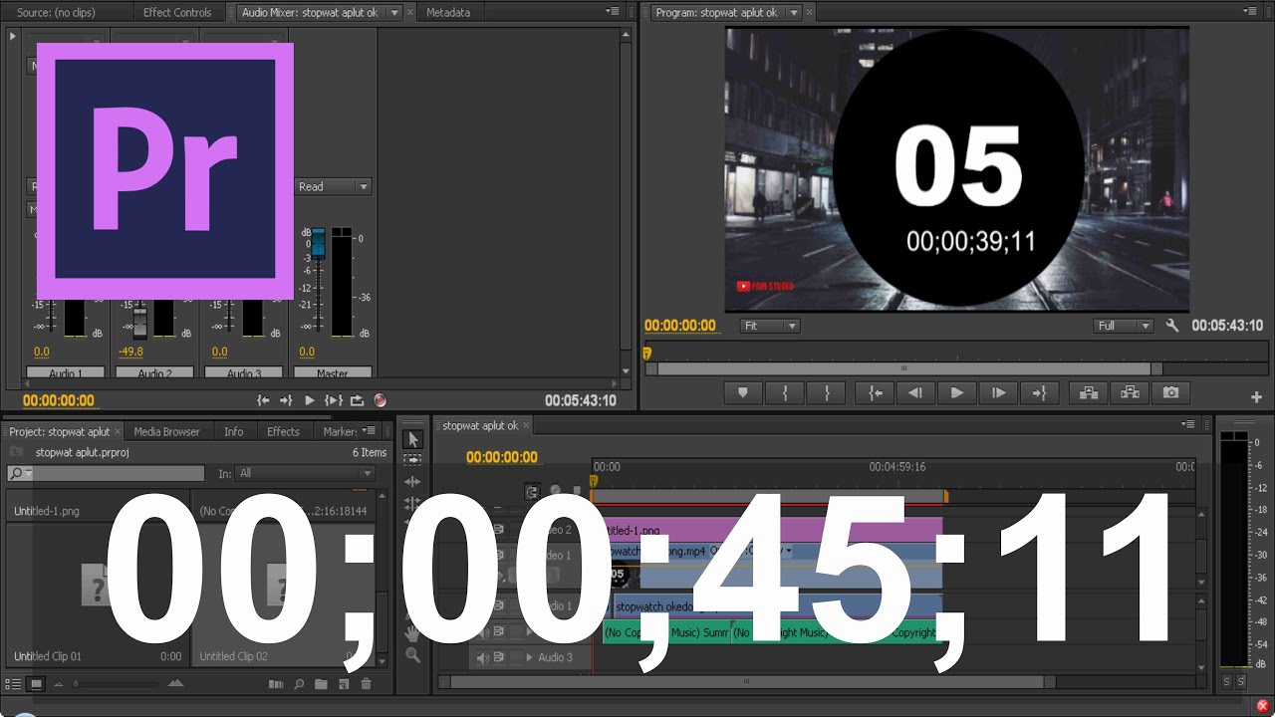Go to In point in Audio Mixer
The image size is (1275, 717).
[x=263, y=400]
